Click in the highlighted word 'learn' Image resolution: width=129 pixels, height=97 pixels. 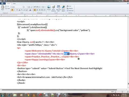(x=67, y=54)
